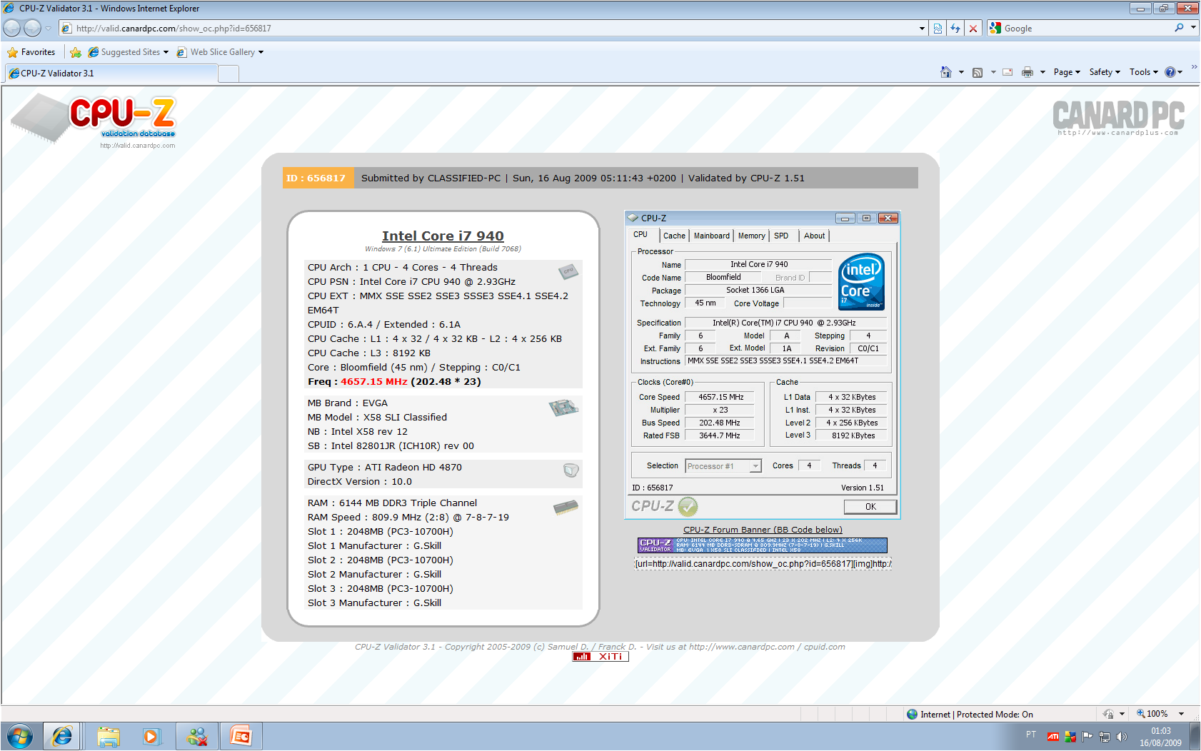Open the Web Slice Gallery dropdown

221,52
